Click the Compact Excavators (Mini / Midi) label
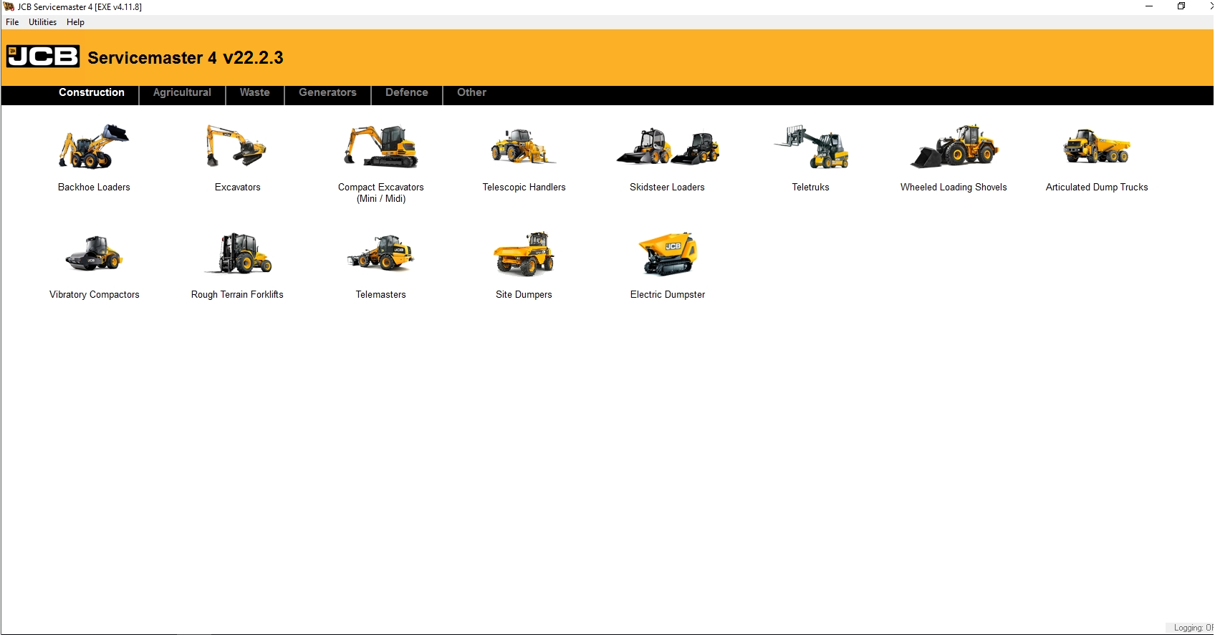Image resolution: width=1215 pixels, height=637 pixels. click(x=381, y=193)
